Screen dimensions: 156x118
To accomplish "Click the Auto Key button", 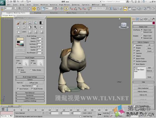I will click(x=106, y=113).
